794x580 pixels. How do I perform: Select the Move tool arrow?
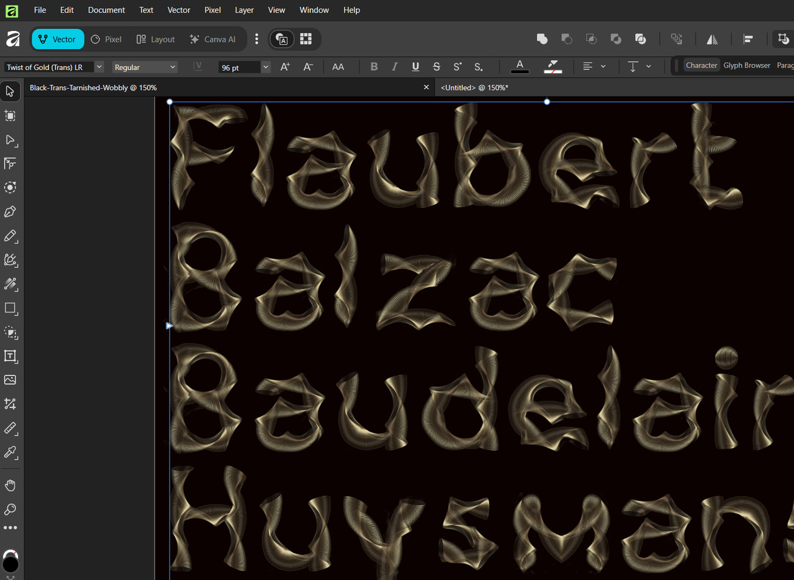coord(11,92)
